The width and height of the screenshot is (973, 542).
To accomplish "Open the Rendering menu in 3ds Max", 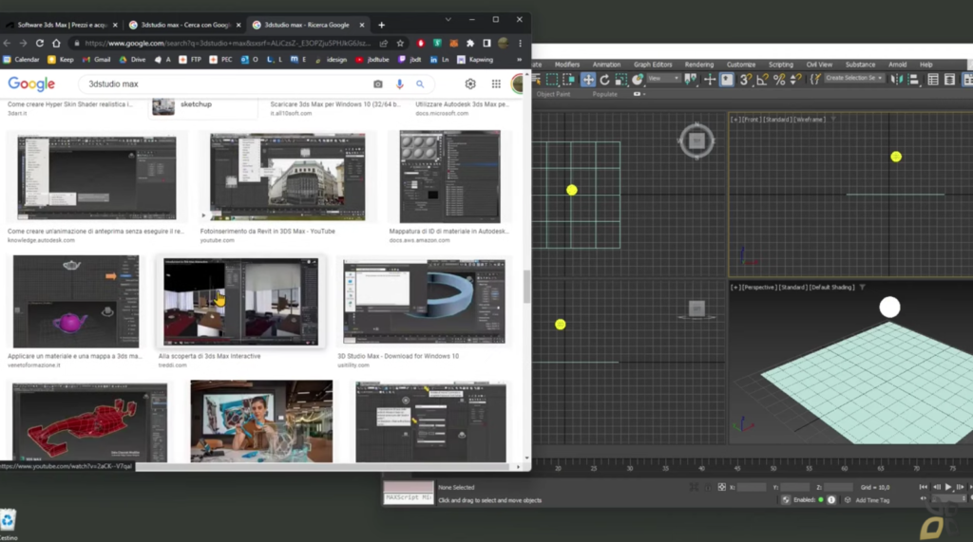I will 699,65.
